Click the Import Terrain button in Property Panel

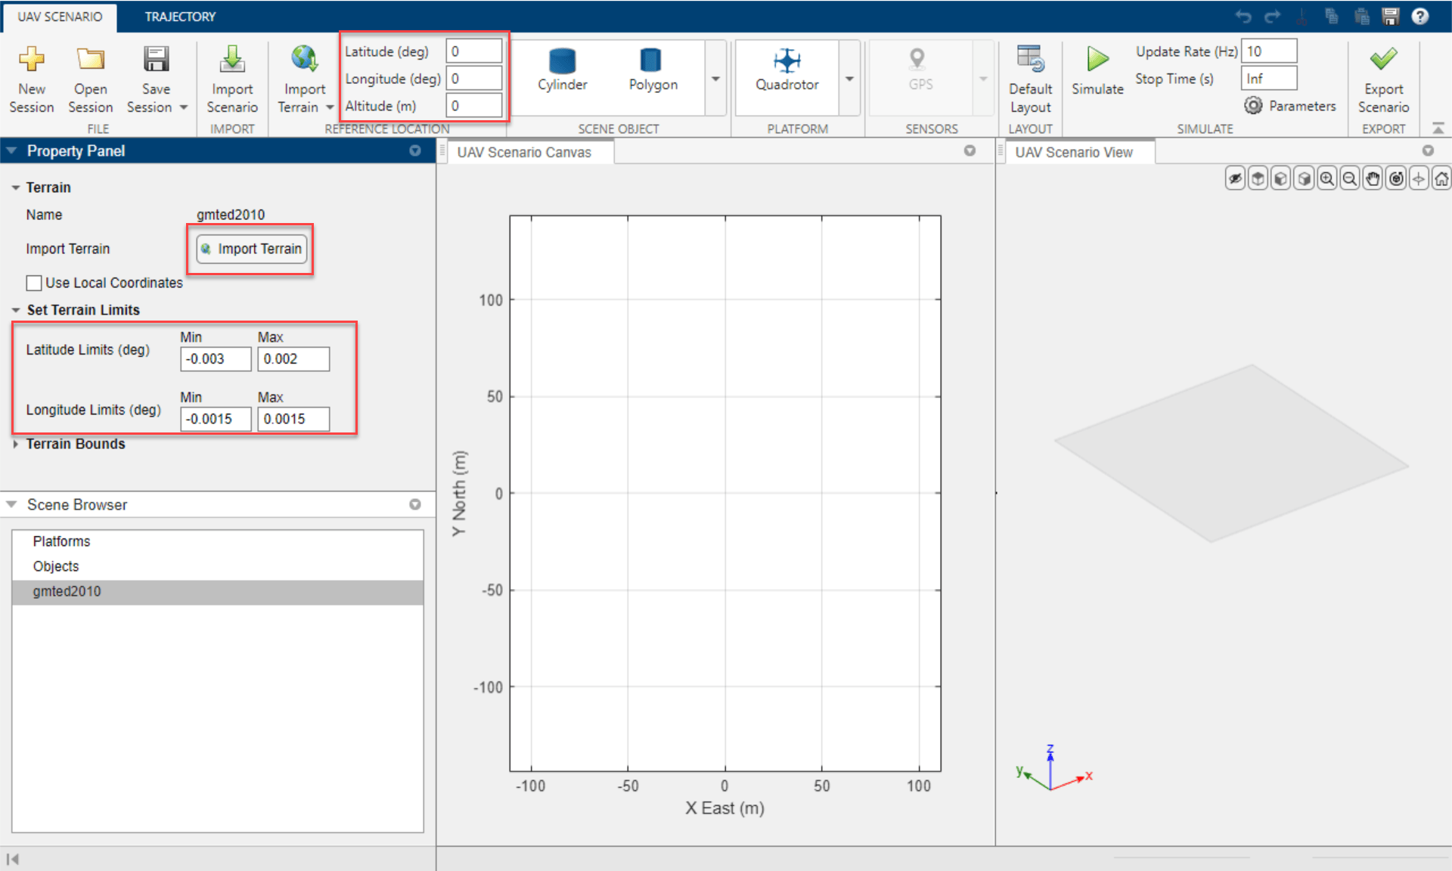point(252,249)
